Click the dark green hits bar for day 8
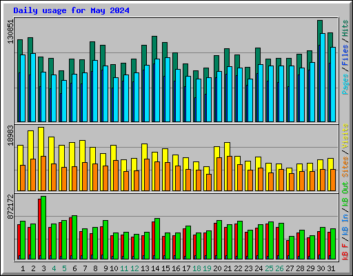 (x=92, y=50)
